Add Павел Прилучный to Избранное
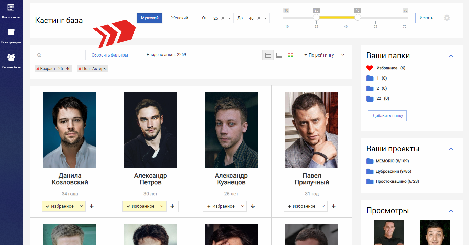Viewport: 469px width, 245px height. coord(301,206)
